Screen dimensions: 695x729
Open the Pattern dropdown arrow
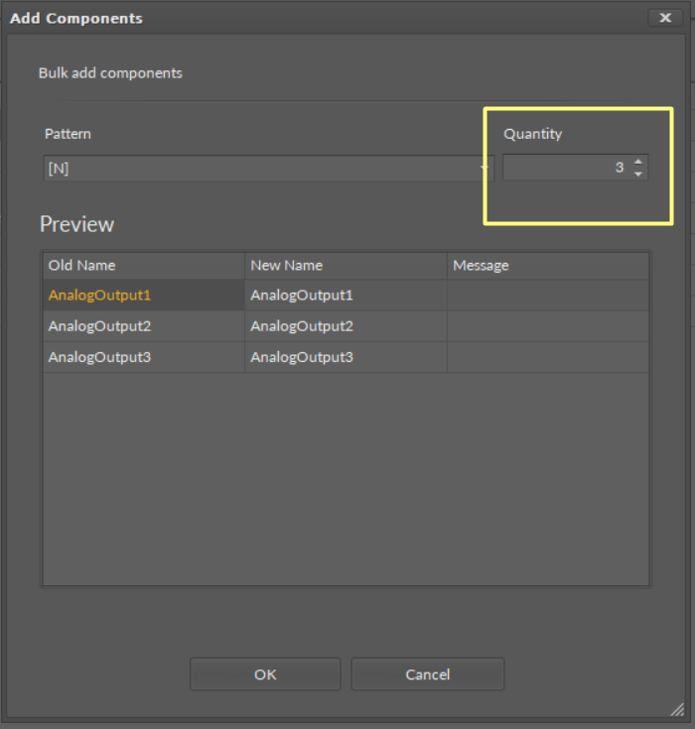click(486, 169)
